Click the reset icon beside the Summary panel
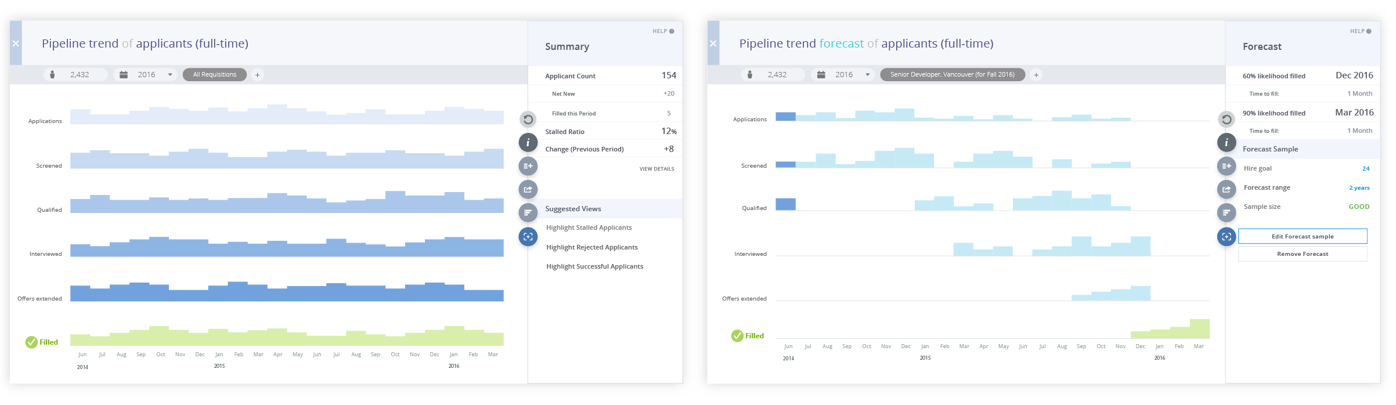This screenshot has height=405, width=1396. (x=528, y=120)
